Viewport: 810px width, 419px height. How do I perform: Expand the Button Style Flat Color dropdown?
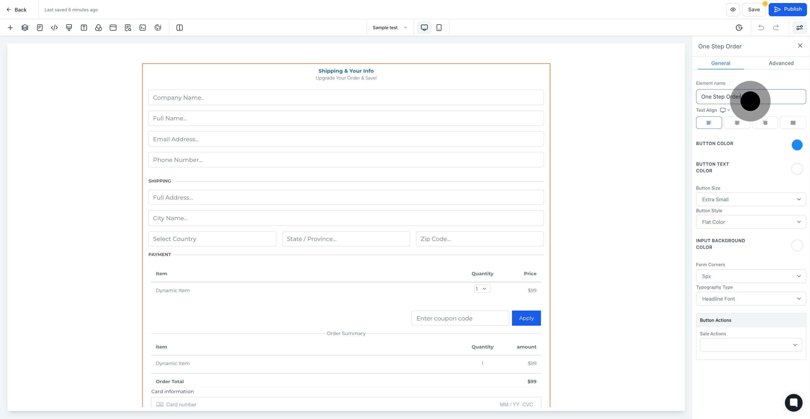751,222
